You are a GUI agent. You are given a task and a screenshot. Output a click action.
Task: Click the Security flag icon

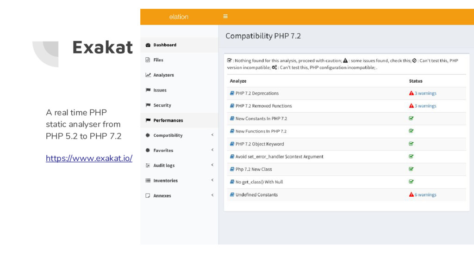[x=148, y=105]
